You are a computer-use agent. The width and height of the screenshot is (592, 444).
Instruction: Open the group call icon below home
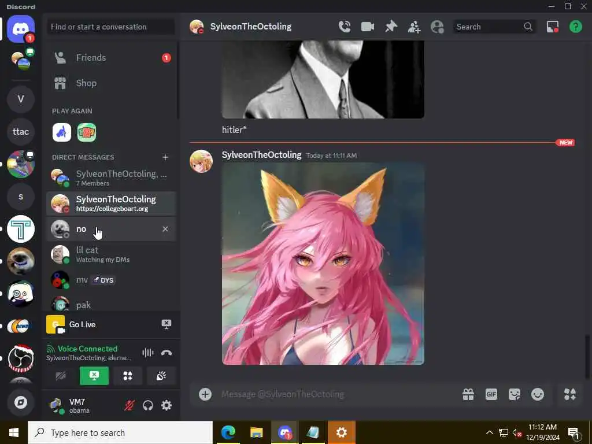click(22, 60)
